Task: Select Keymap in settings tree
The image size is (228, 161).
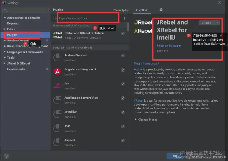Action: (x=13, y=23)
